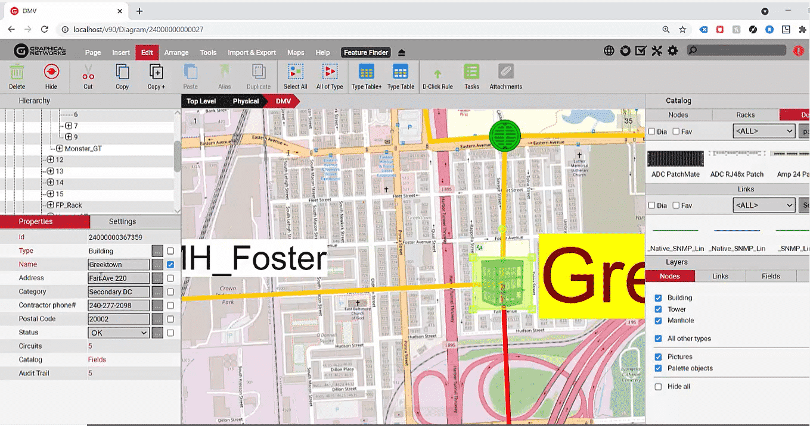Enable the Hide all checkbox
The height and width of the screenshot is (426, 810).
[658, 387]
